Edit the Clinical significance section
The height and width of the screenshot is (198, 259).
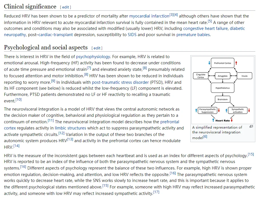[x=66, y=7]
